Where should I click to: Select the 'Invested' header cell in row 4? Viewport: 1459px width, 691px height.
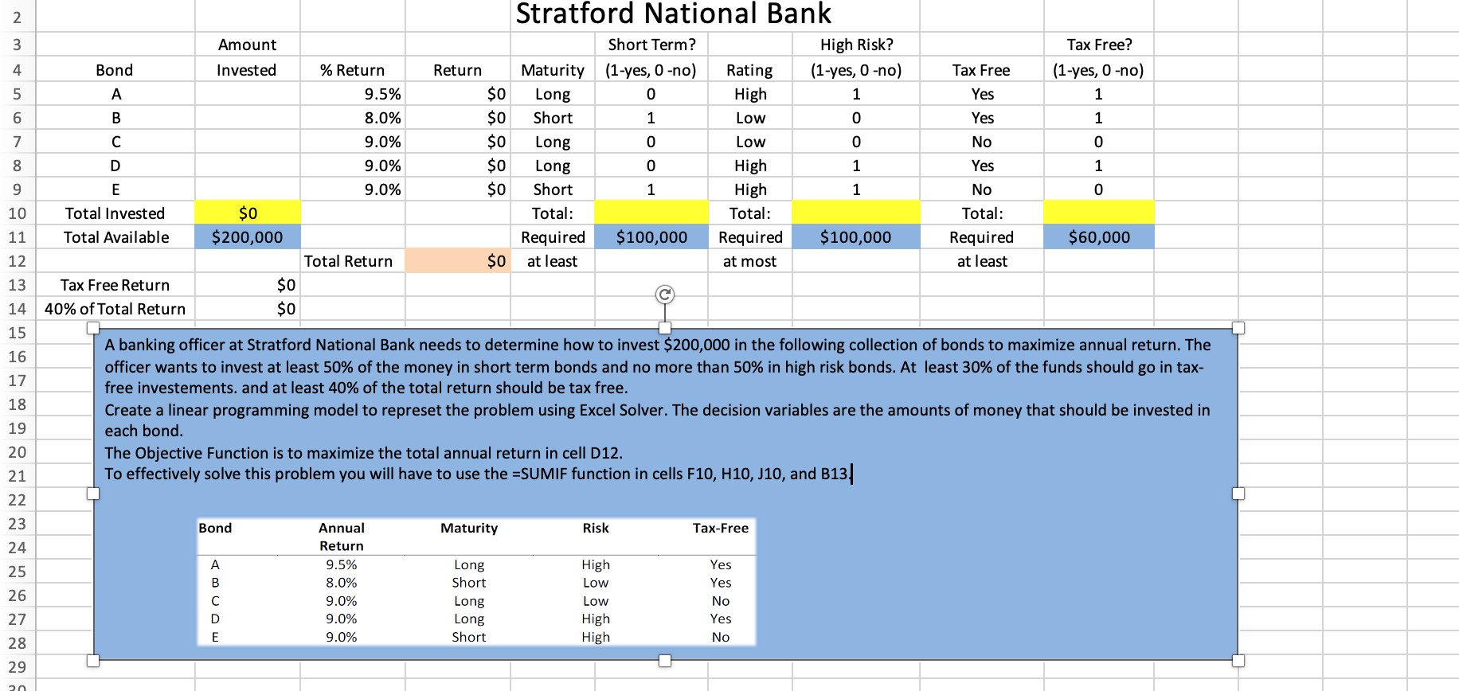(247, 70)
